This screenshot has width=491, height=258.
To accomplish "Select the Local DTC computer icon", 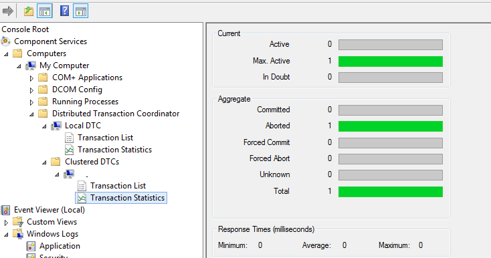I will (x=56, y=126).
